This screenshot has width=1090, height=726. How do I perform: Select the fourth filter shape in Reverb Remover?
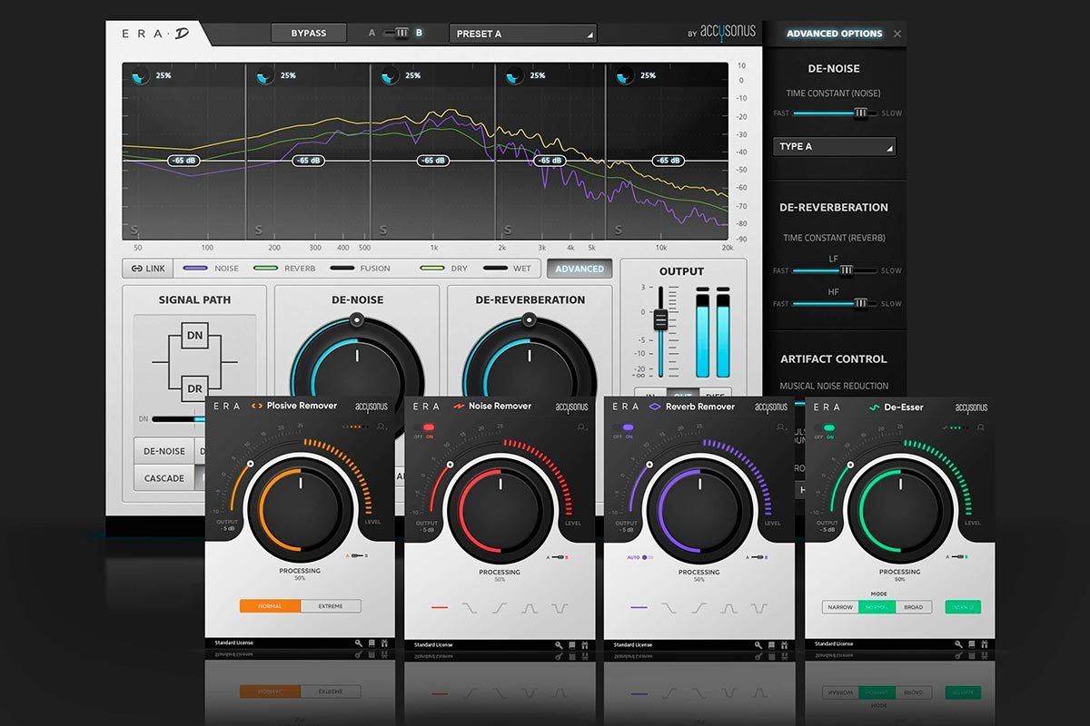pos(728,607)
